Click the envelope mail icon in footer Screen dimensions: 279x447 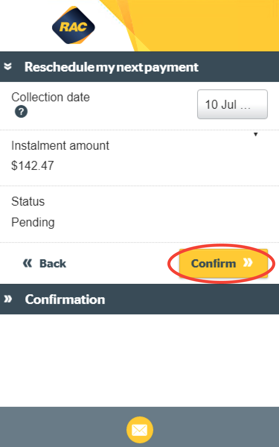[x=139, y=430]
